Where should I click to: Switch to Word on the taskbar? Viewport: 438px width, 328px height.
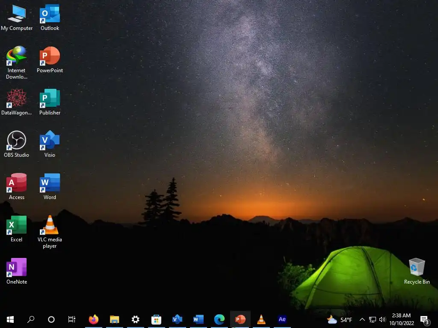pos(198,319)
